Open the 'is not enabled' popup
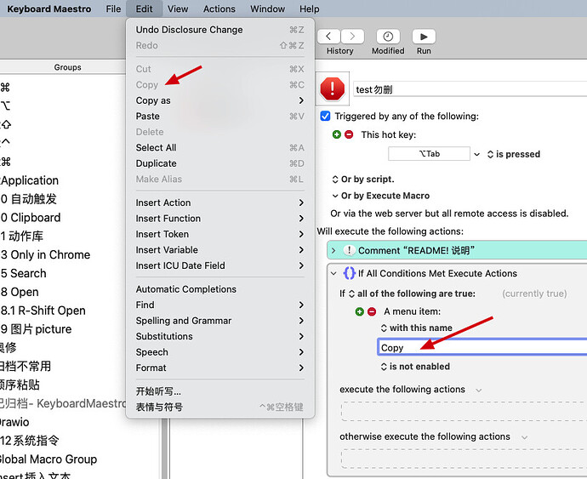This screenshot has height=479, width=587. [415, 367]
